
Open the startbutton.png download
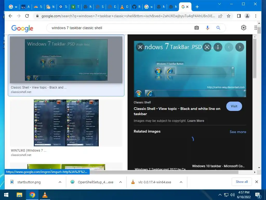click(x=29, y=182)
